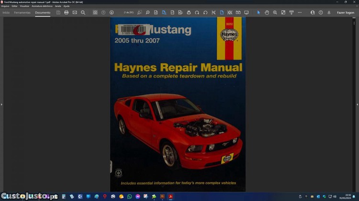Go to the previous page with the up arrow
This screenshot has height=201, width=359.
point(103,12)
